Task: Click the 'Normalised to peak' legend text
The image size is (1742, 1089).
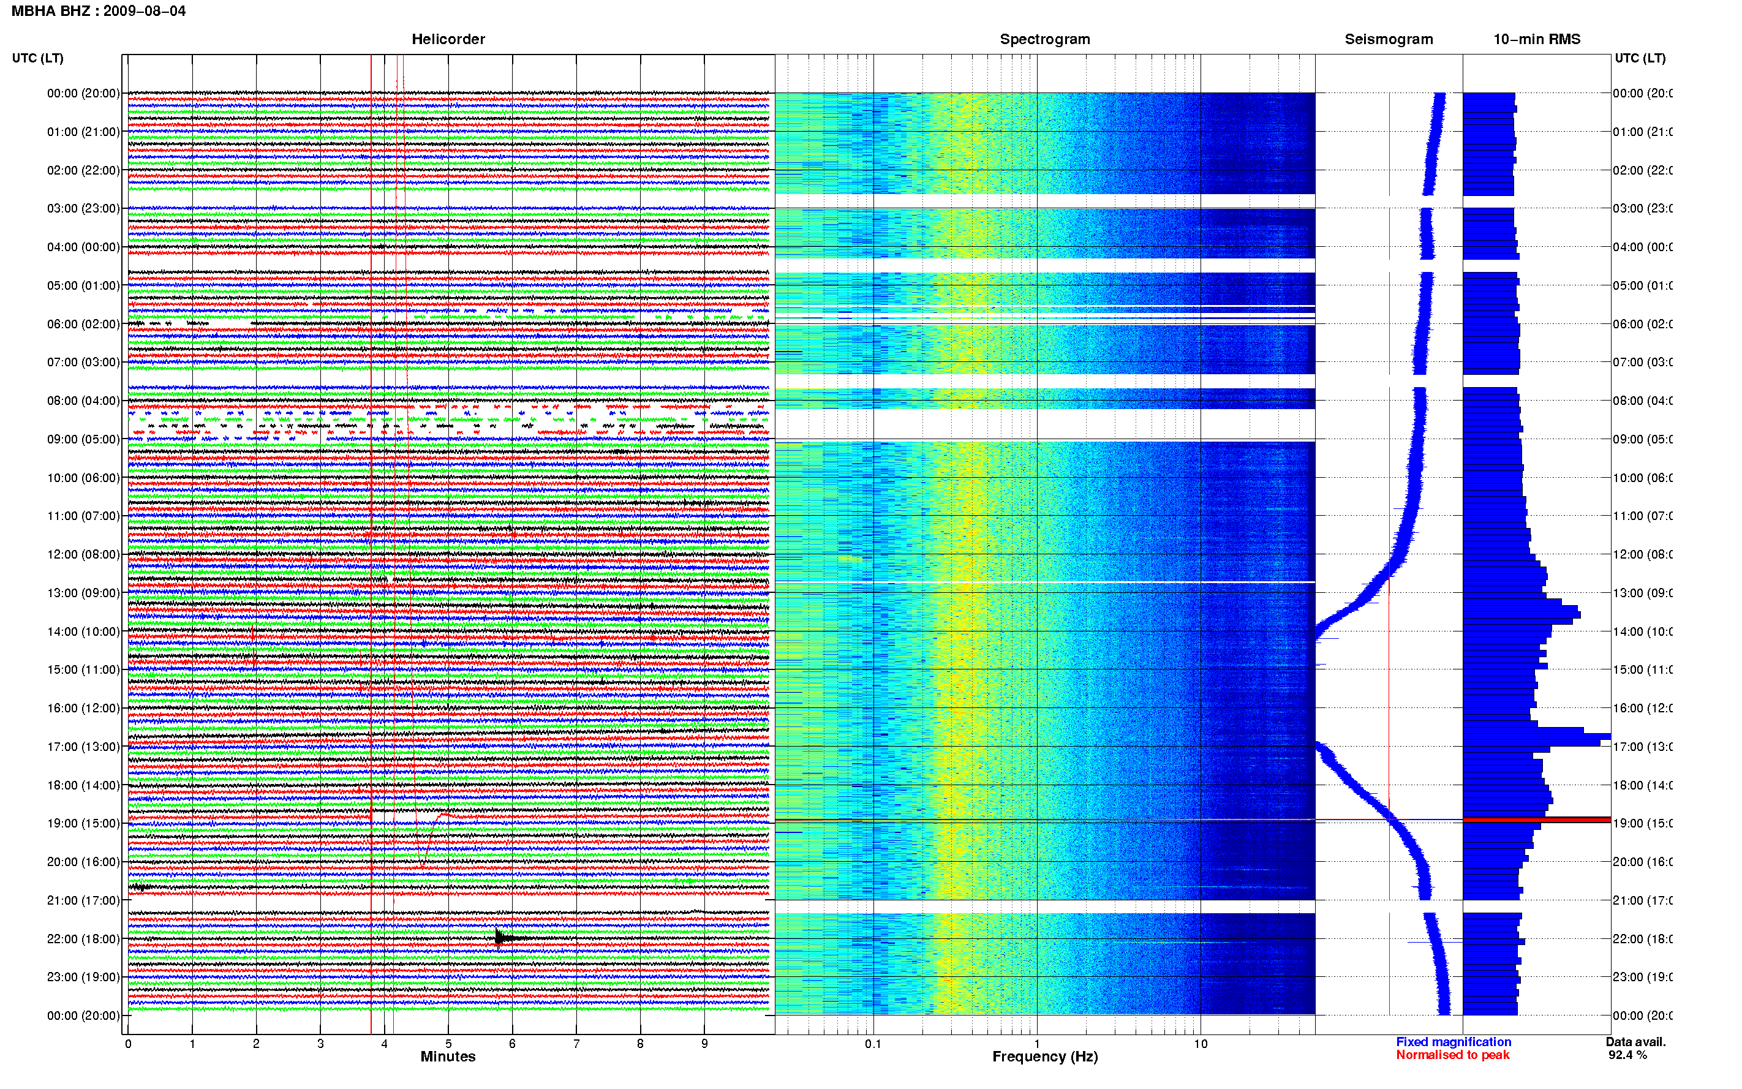Action: coord(1452,1055)
